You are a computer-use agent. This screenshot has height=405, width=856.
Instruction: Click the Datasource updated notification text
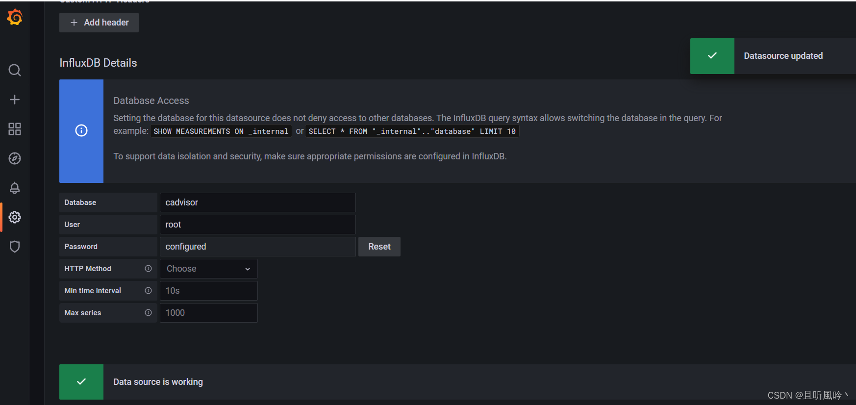pyautogui.click(x=783, y=56)
